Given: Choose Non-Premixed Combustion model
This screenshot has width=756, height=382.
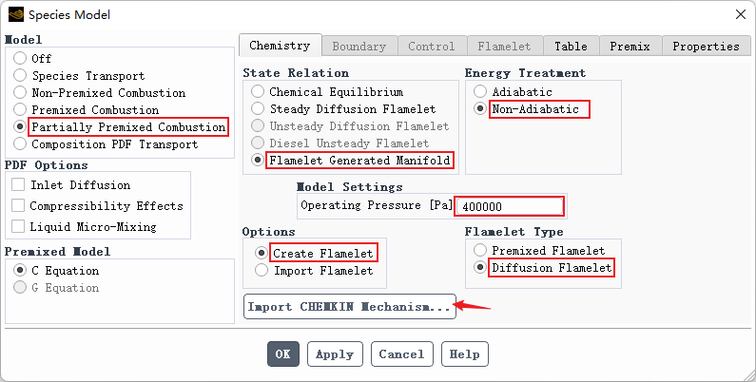Looking at the screenshot, I should [x=20, y=93].
